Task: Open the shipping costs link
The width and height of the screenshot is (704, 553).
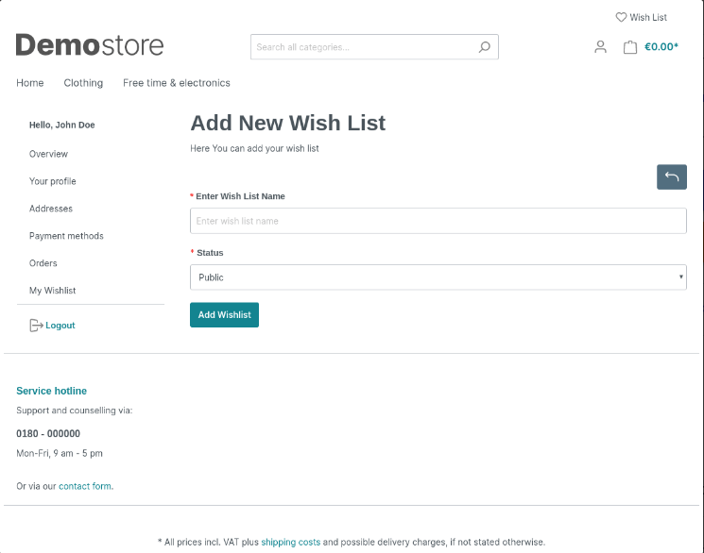Action: (291, 543)
